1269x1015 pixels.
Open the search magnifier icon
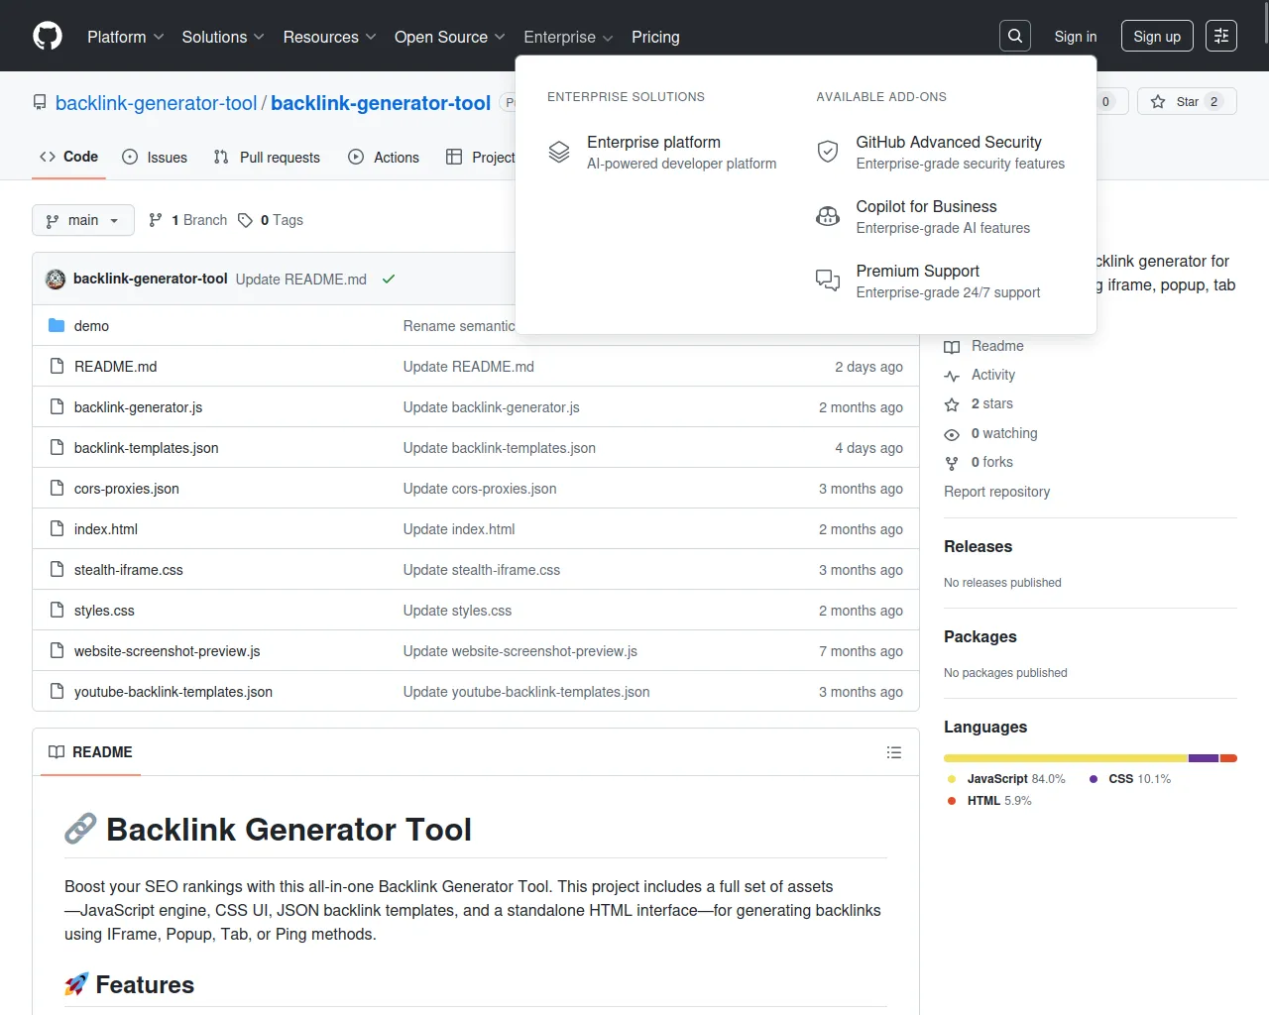[1015, 37]
